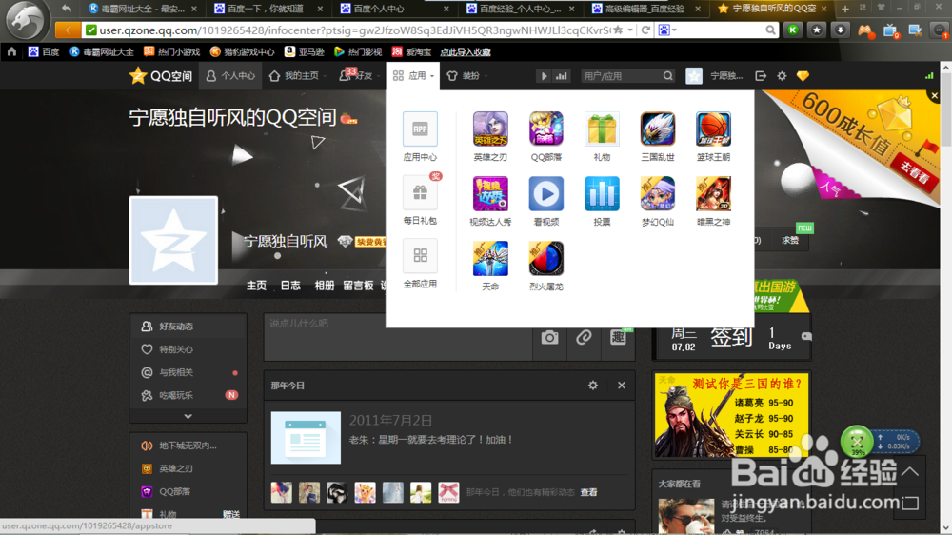The height and width of the screenshot is (535, 952).
Task: Launch the 篮球王朝 basketball game icon
Action: 713,129
